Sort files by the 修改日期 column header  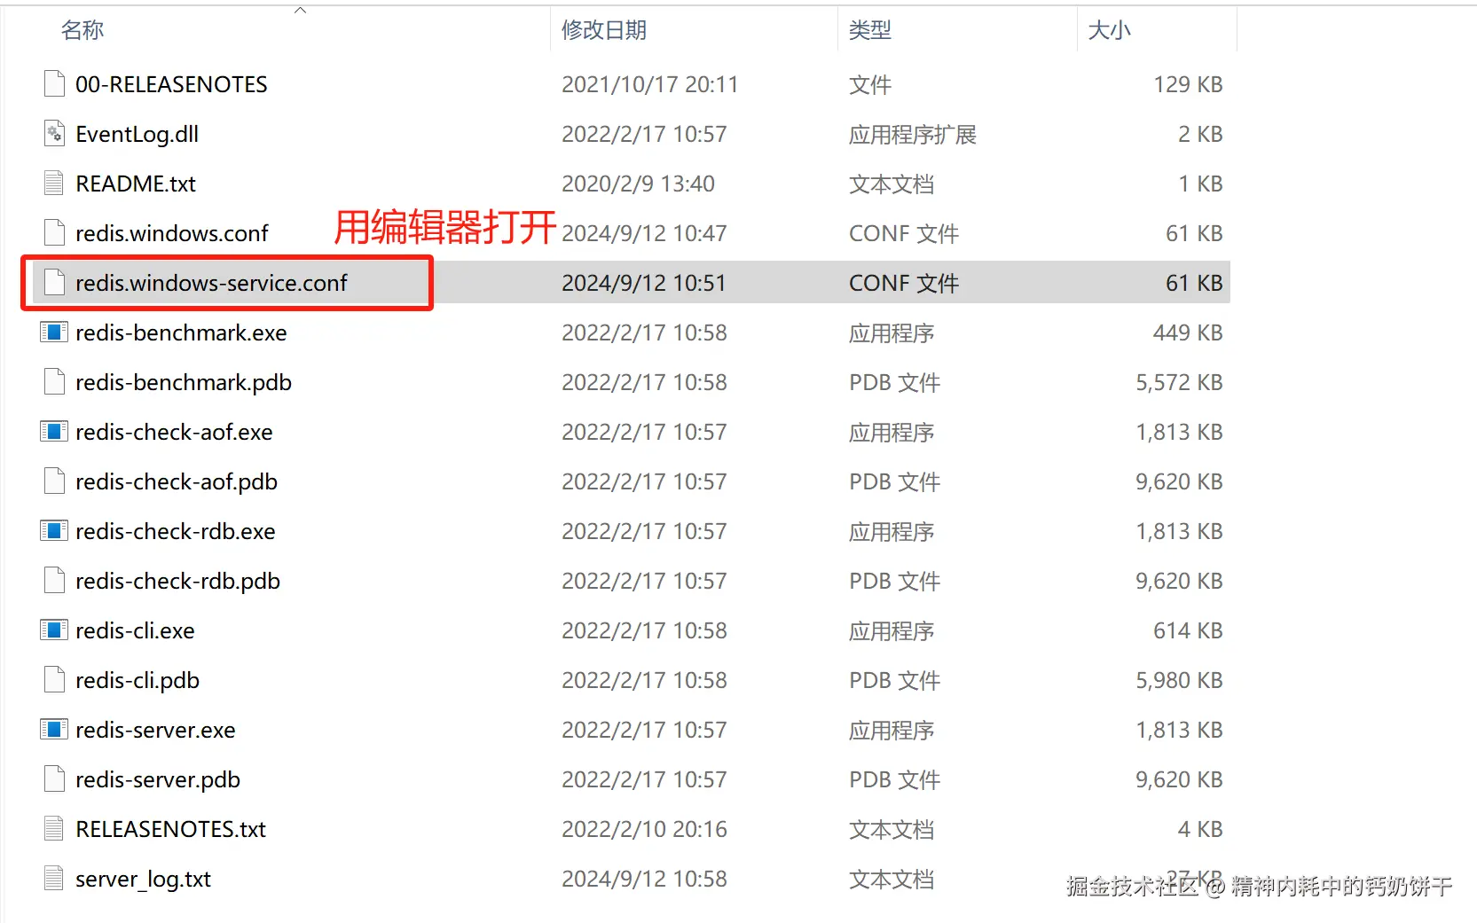pos(604,30)
